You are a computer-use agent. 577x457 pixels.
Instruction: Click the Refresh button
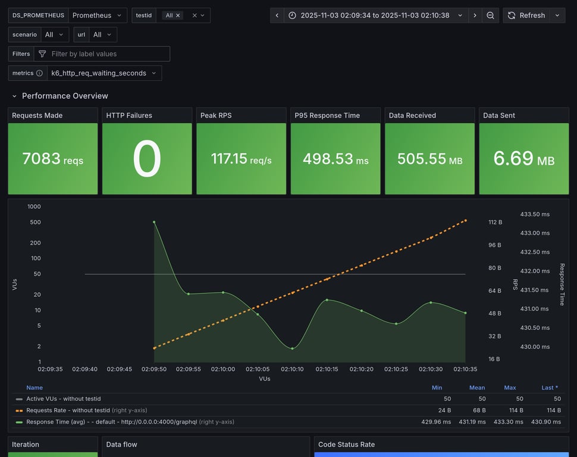click(x=526, y=15)
